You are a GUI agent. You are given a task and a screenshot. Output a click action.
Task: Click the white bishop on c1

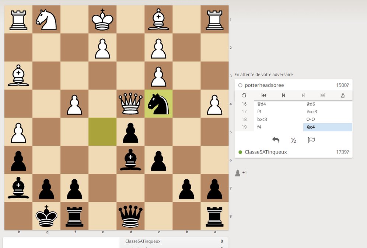pos(158,20)
